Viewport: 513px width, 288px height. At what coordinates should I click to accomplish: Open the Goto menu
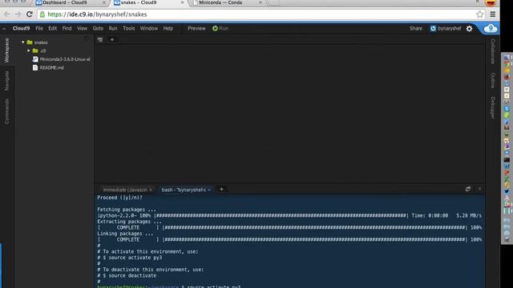click(98, 29)
